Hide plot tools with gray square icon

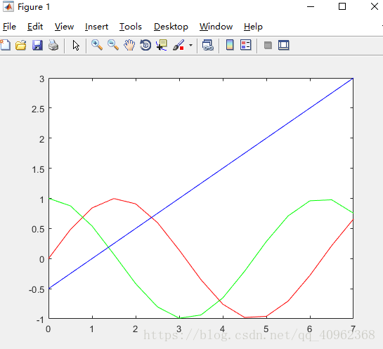point(268,45)
